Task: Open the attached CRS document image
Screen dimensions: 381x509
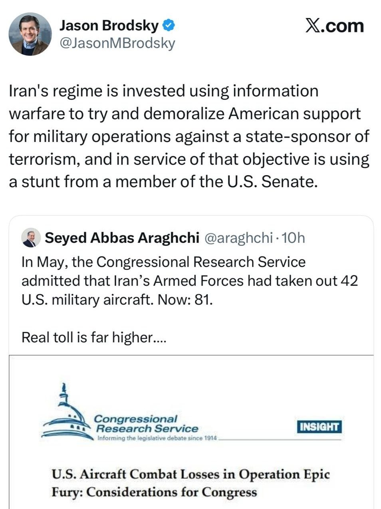Action: click(191, 432)
